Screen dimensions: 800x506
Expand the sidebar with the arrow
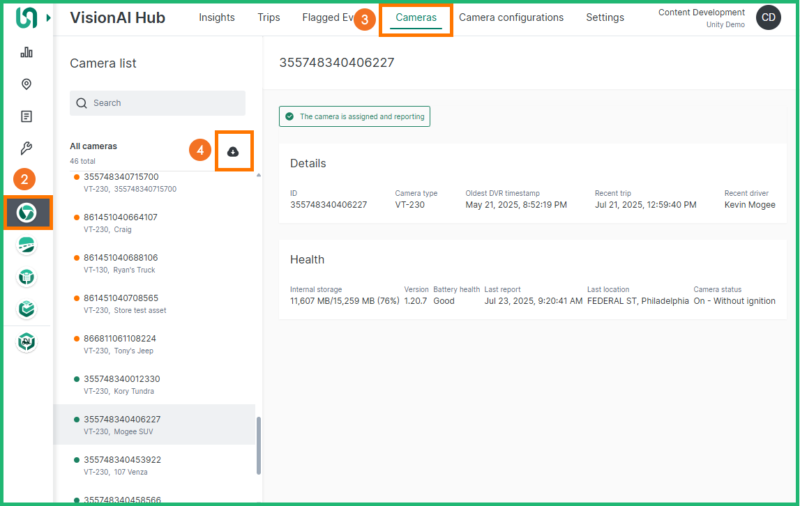pyautogui.click(x=48, y=17)
